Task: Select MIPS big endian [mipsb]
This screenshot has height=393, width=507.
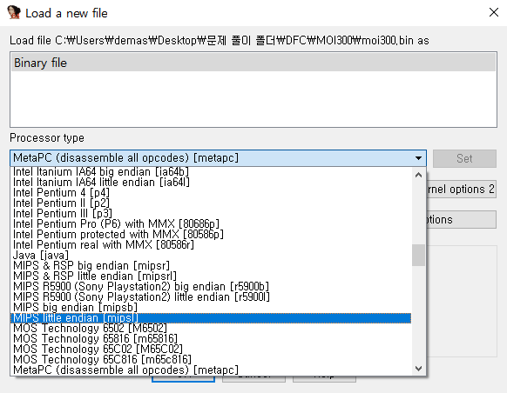Action: [x=212, y=307]
